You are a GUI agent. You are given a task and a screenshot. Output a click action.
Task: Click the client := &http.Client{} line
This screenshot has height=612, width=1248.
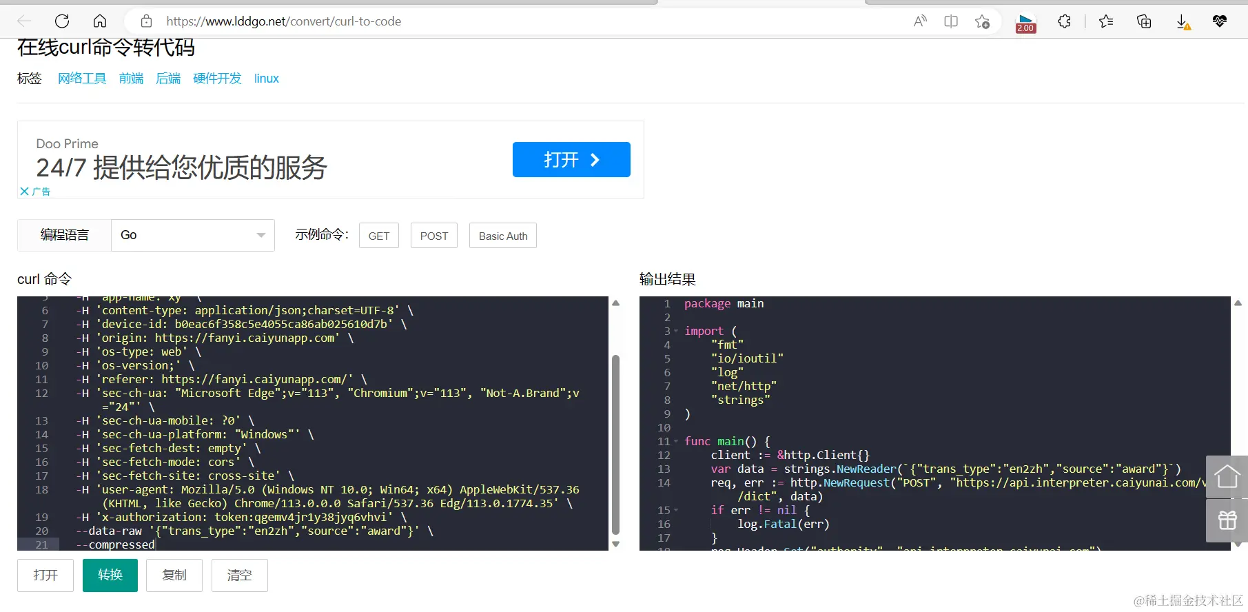point(790,455)
